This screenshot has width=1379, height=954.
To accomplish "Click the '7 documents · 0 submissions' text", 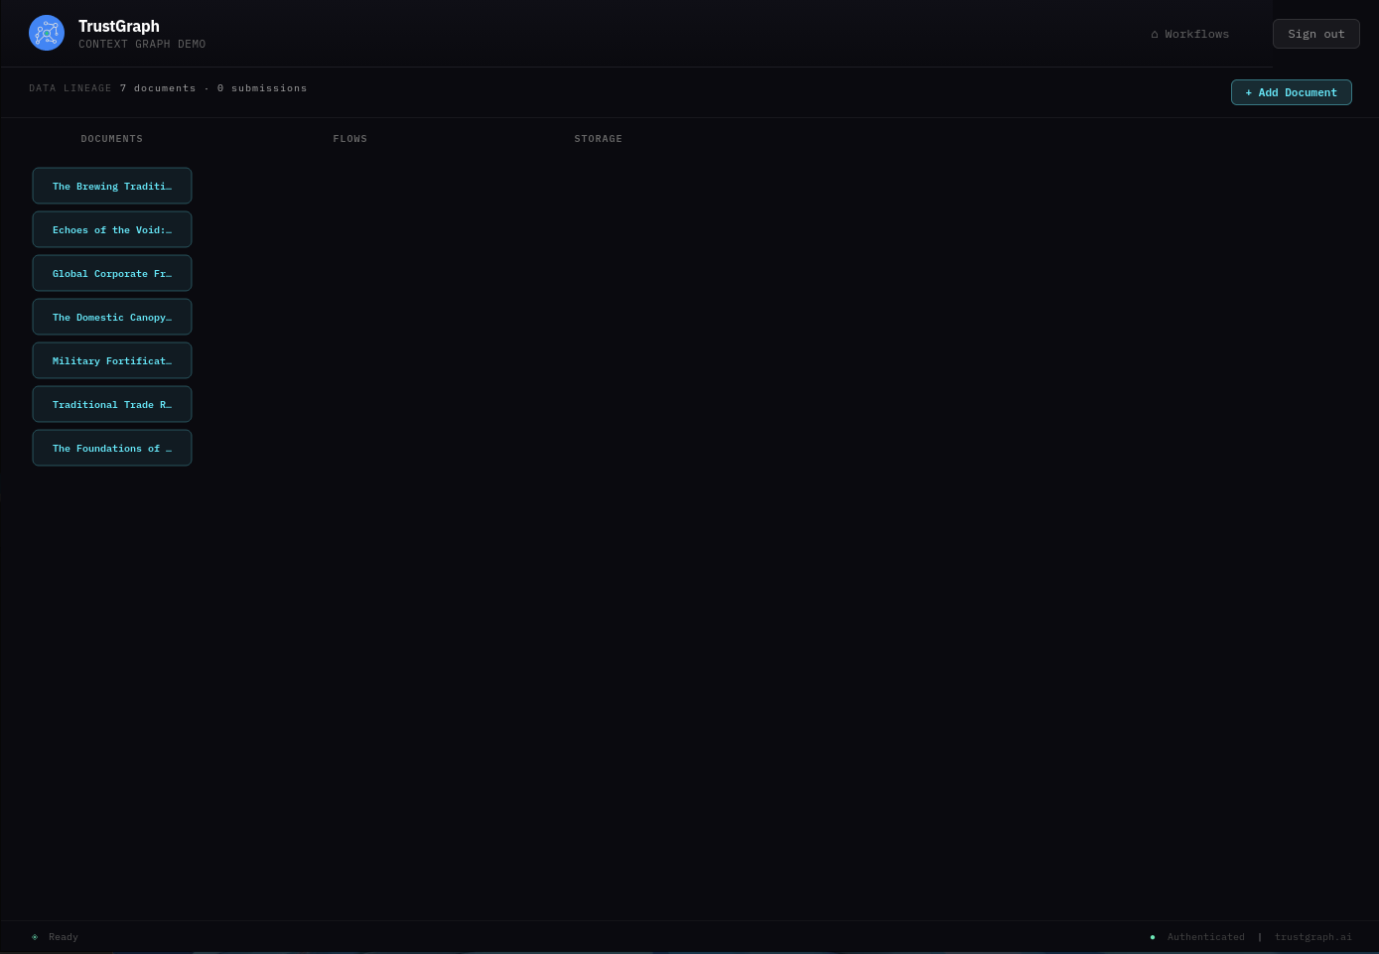I will click(213, 88).
